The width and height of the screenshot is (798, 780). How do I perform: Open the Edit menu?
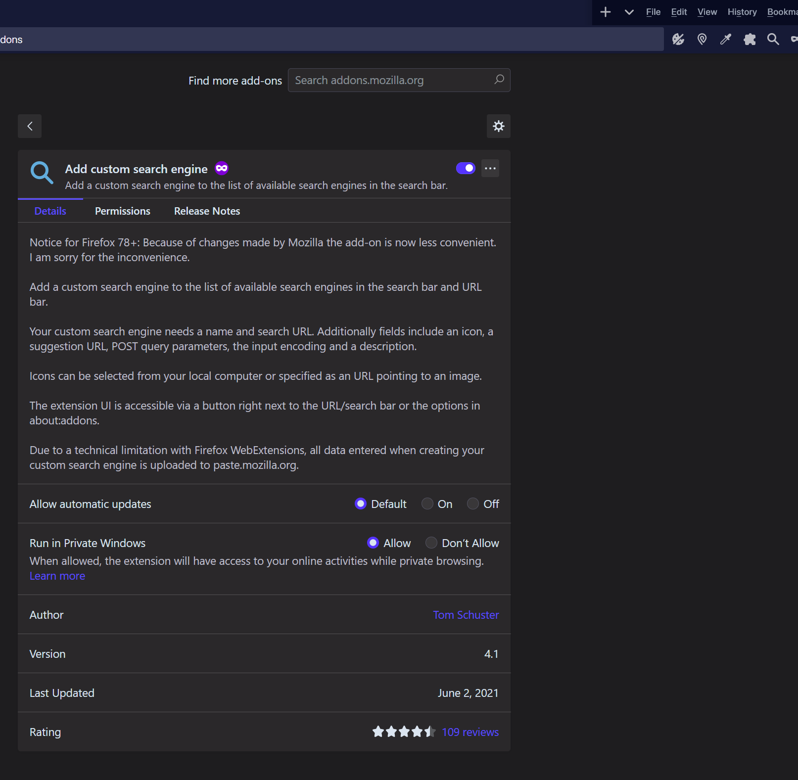tap(679, 12)
